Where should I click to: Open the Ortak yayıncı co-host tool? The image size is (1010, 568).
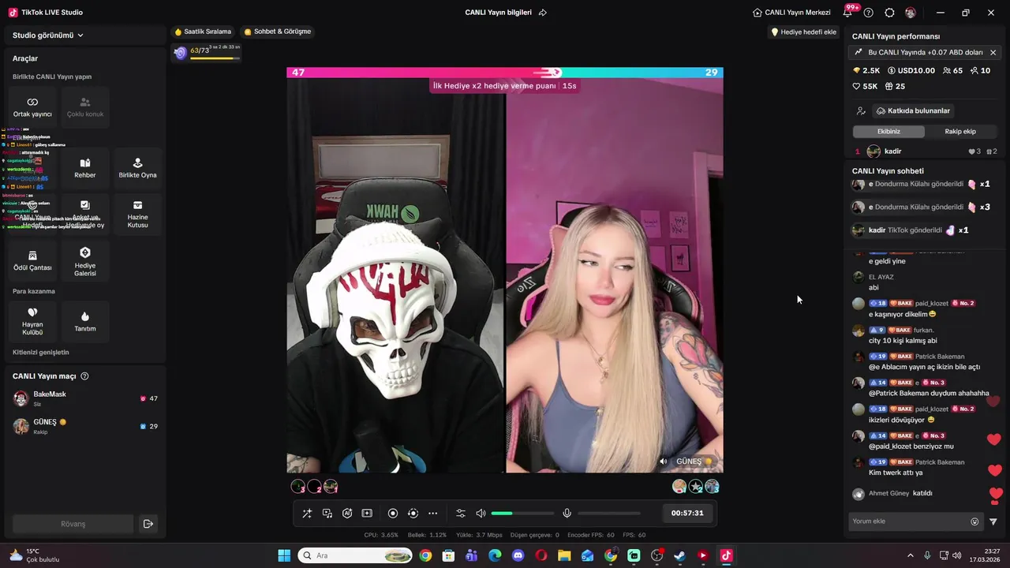tap(32, 107)
